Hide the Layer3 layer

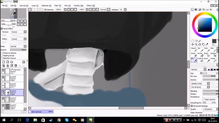click(x=3, y=105)
